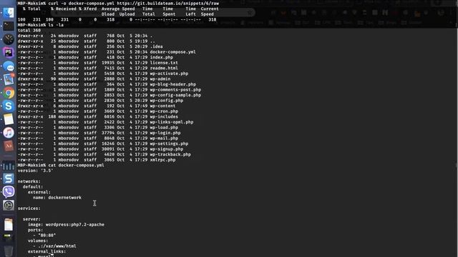Click xmlrpc.php file name
This screenshot has height=257, width=458.
point(162,160)
